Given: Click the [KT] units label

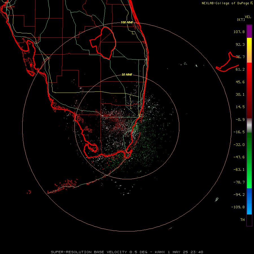Looking at the screenshot, I should 241,19.
